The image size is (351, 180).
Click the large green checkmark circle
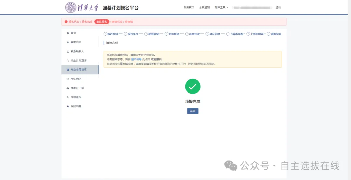(x=193, y=87)
